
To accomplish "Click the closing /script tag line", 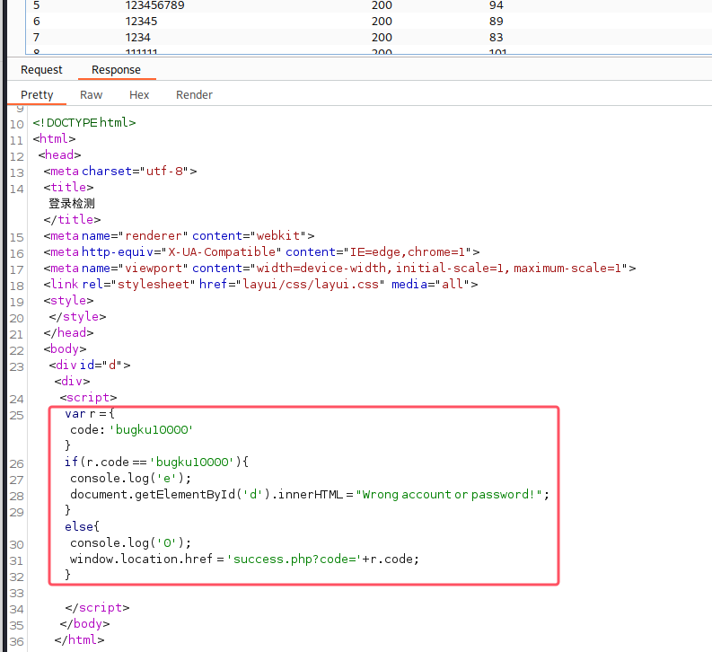I will pos(97,608).
